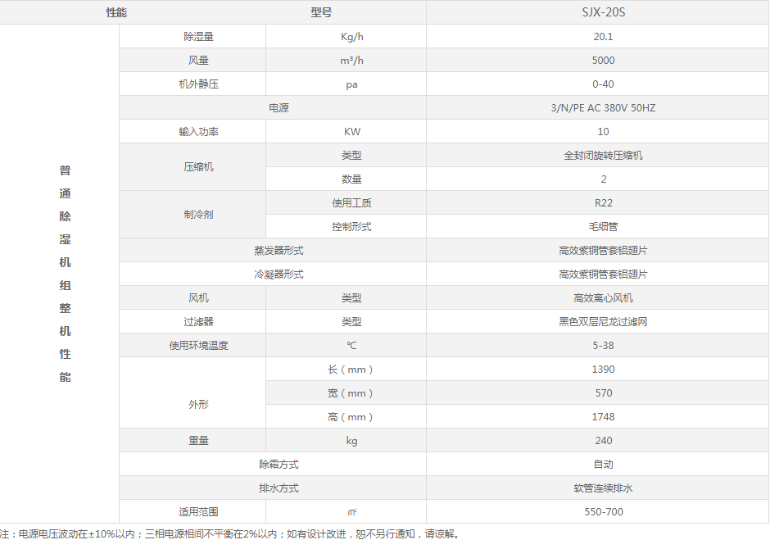Click the 输入功率 label cell
The image size is (770, 549).
[x=198, y=132]
